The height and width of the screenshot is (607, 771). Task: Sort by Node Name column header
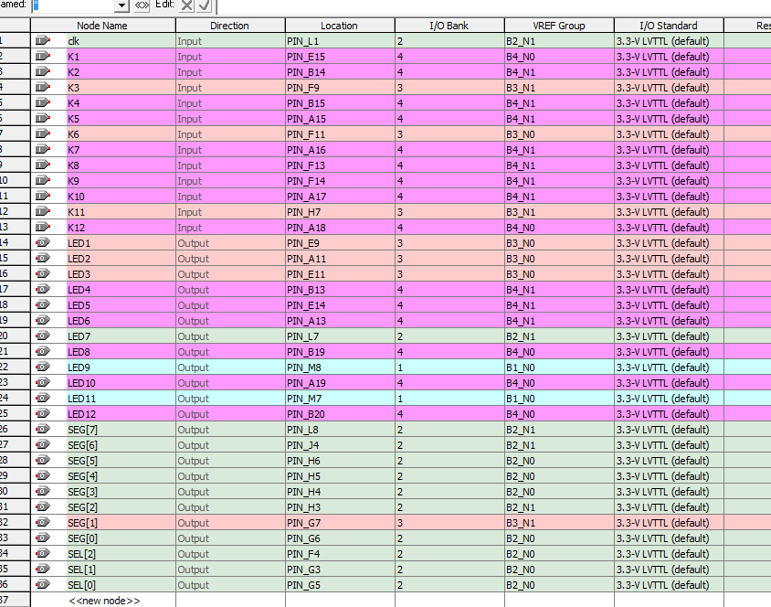click(x=102, y=26)
